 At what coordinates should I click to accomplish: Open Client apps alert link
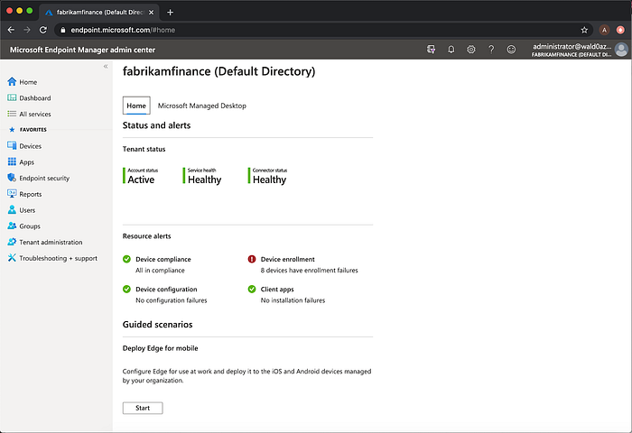(277, 290)
